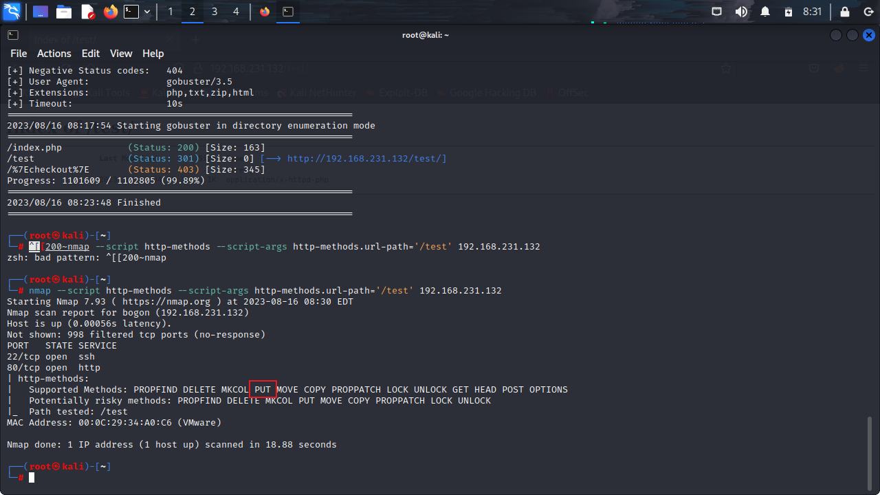Viewport: 880px width, 495px height.
Task: Launch the text editor from panel
Action: click(87, 12)
